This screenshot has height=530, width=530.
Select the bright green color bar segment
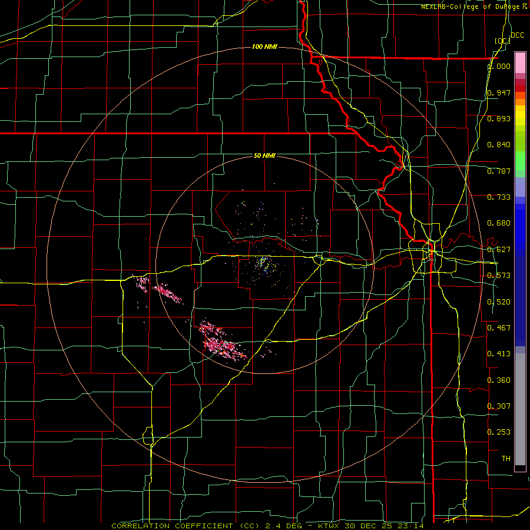click(x=520, y=161)
